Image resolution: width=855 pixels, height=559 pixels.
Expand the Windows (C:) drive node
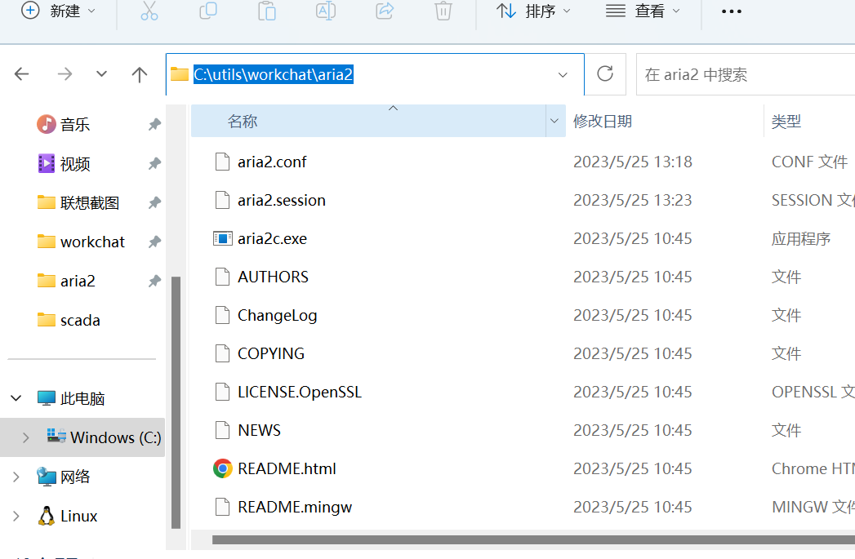click(x=25, y=437)
